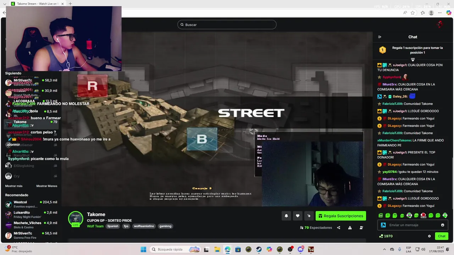Open Westcol recommended channel

point(31,204)
